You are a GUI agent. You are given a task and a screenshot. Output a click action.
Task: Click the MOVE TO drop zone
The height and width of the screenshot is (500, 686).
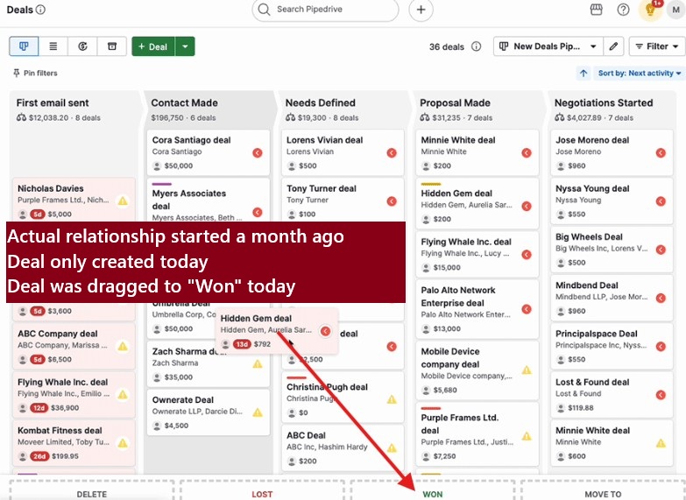[x=603, y=491]
